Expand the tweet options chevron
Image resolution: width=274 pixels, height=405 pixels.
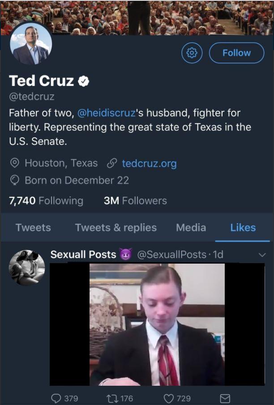pos(262,255)
